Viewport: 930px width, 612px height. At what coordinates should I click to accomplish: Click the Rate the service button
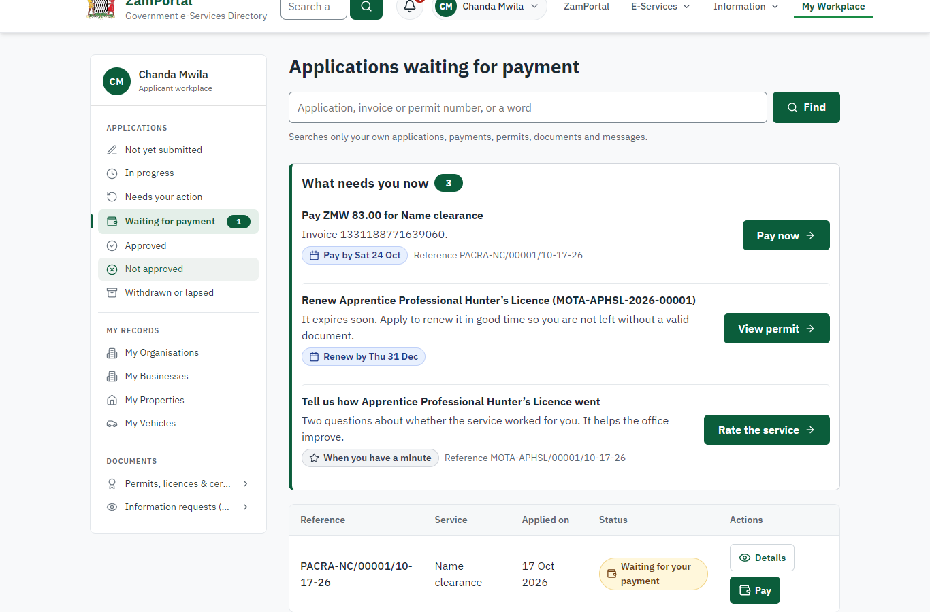(x=767, y=430)
